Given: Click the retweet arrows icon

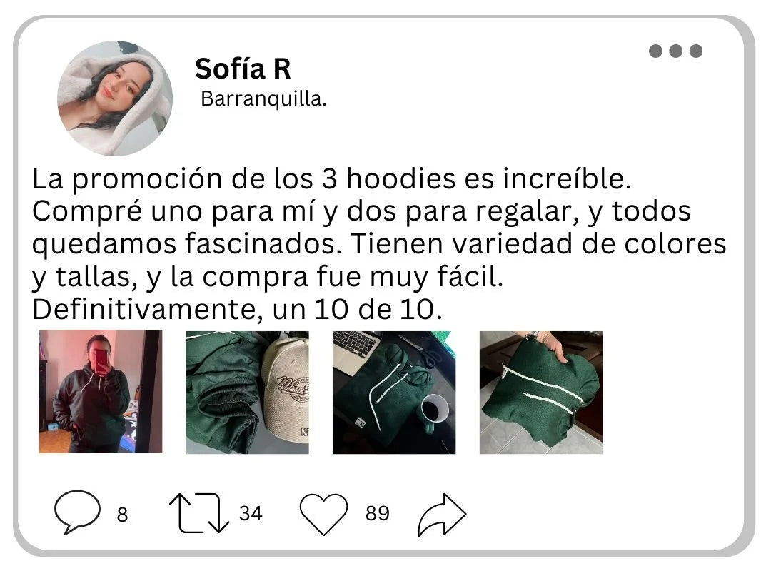Looking at the screenshot, I should 199,513.
